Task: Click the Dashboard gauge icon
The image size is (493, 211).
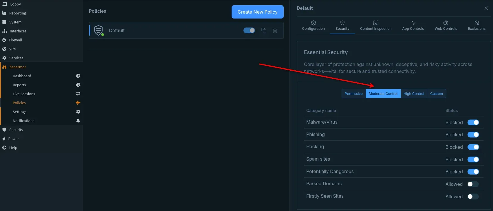Action: coord(78,76)
